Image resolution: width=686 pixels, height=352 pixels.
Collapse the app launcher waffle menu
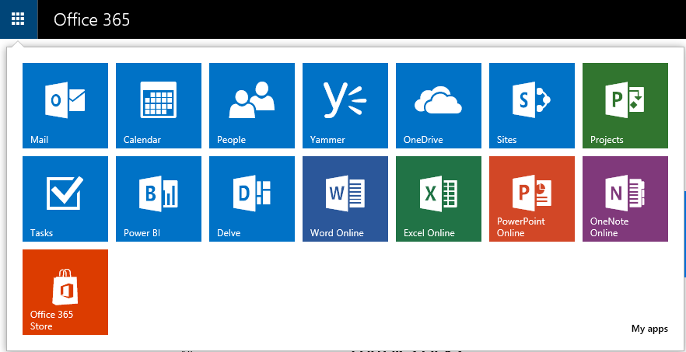click(x=18, y=19)
